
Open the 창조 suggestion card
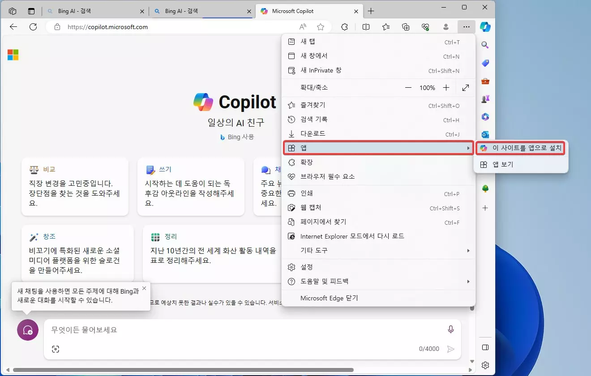click(x=77, y=253)
